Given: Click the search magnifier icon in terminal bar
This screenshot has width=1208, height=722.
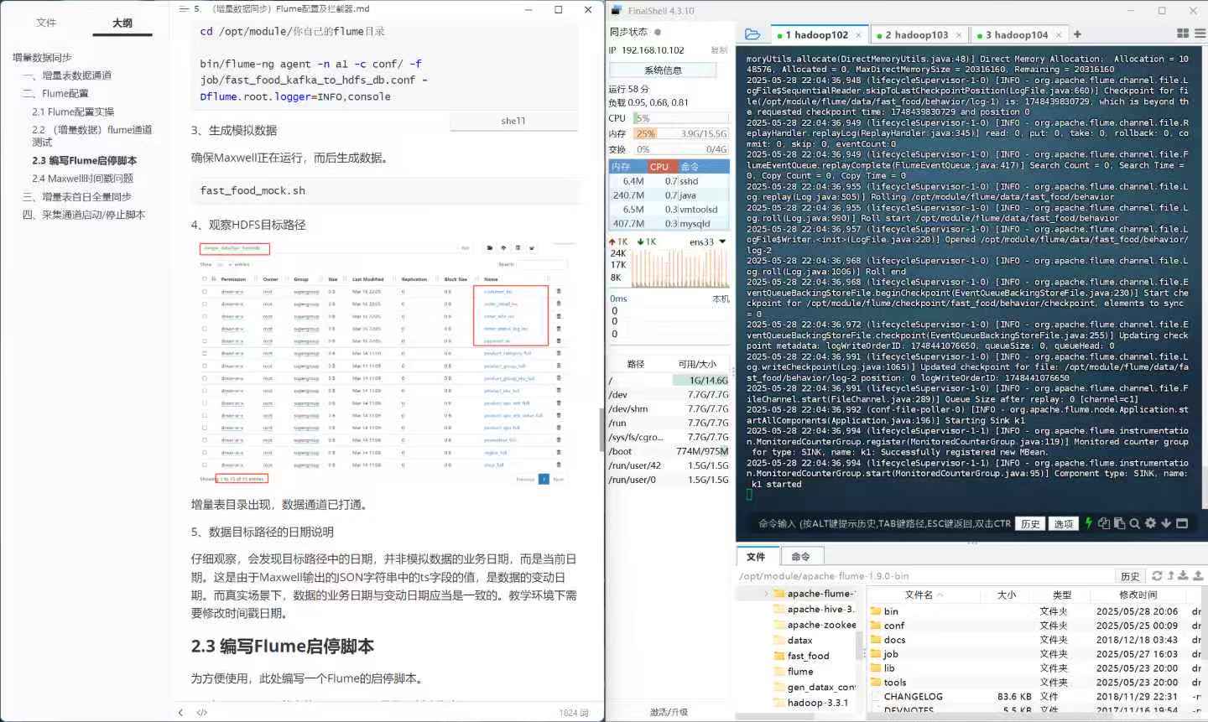Looking at the screenshot, I should point(1134,523).
